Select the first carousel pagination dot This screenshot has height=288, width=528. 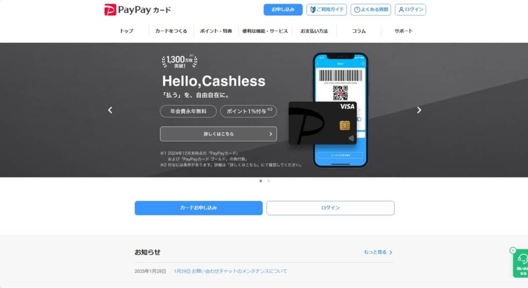click(x=260, y=181)
